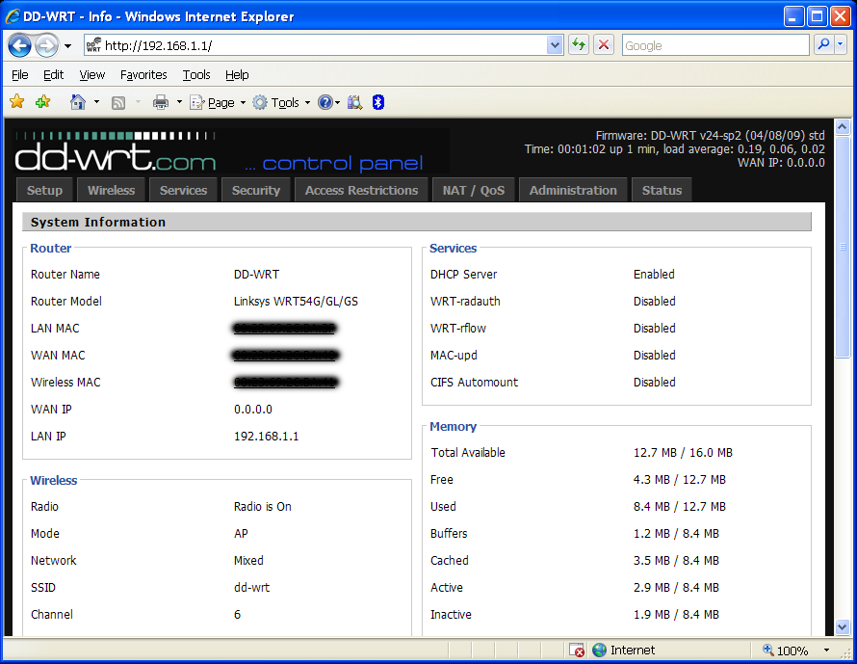Click Router Model value Linksys WRT54G/GL/GS
The height and width of the screenshot is (664, 857).
pyautogui.click(x=296, y=302)
